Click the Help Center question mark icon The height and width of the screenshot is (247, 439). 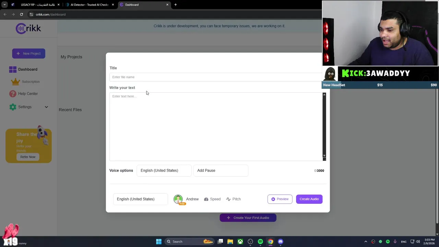(x=13, y=94)
